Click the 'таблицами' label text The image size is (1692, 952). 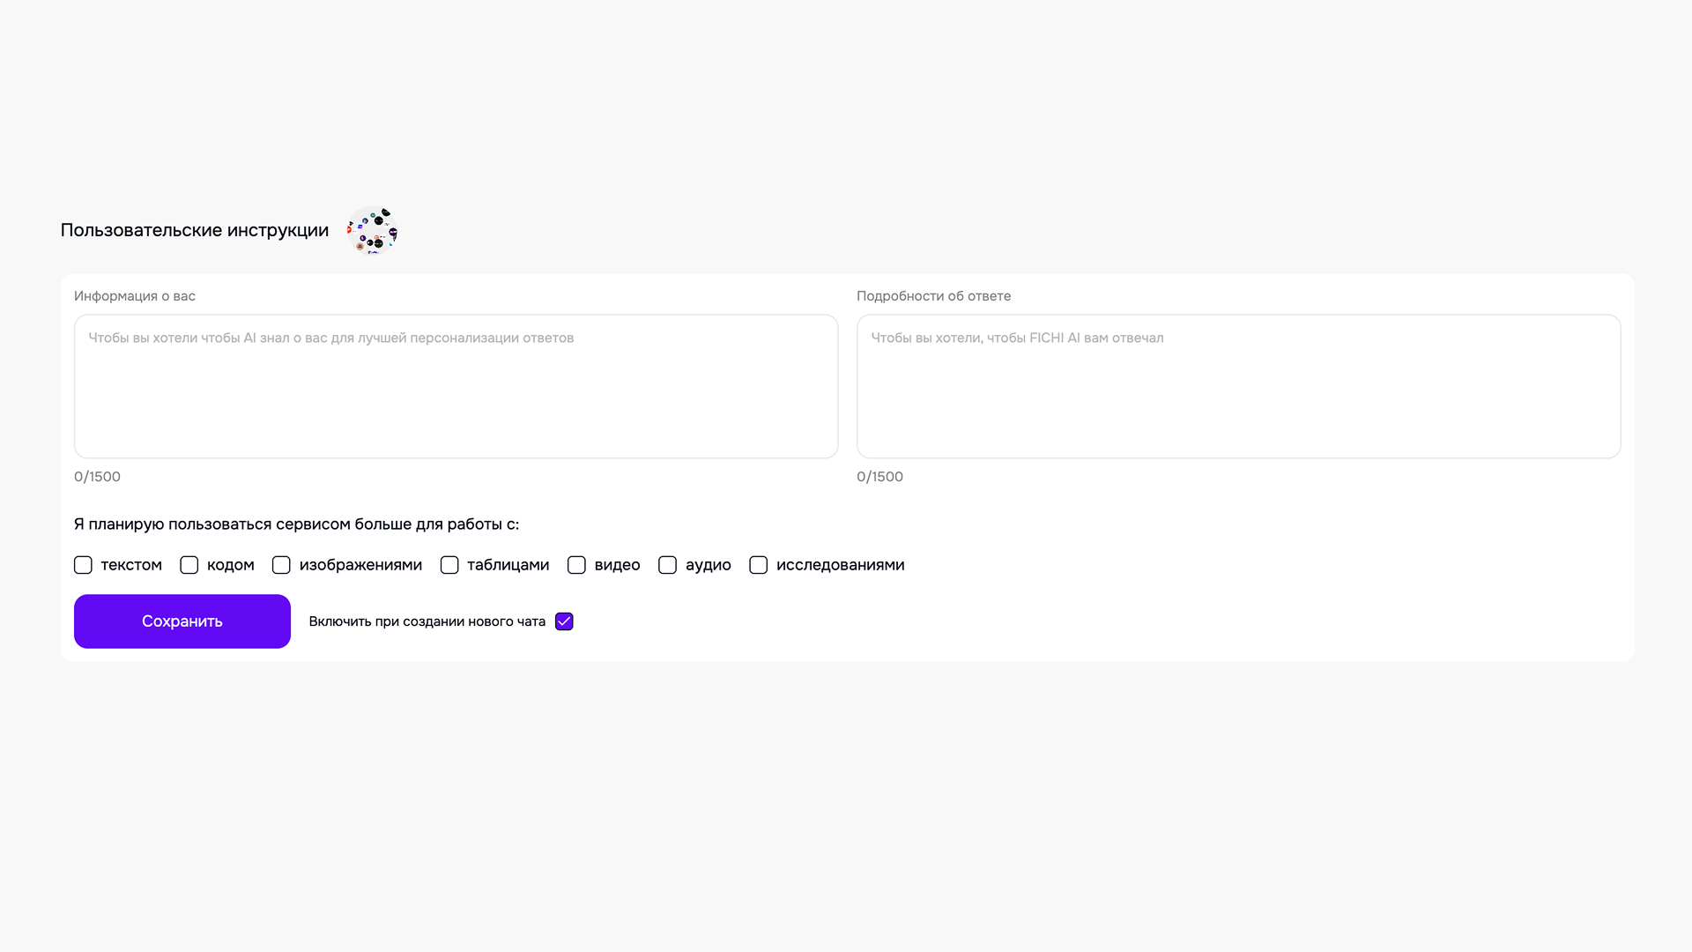click(508, 565)
